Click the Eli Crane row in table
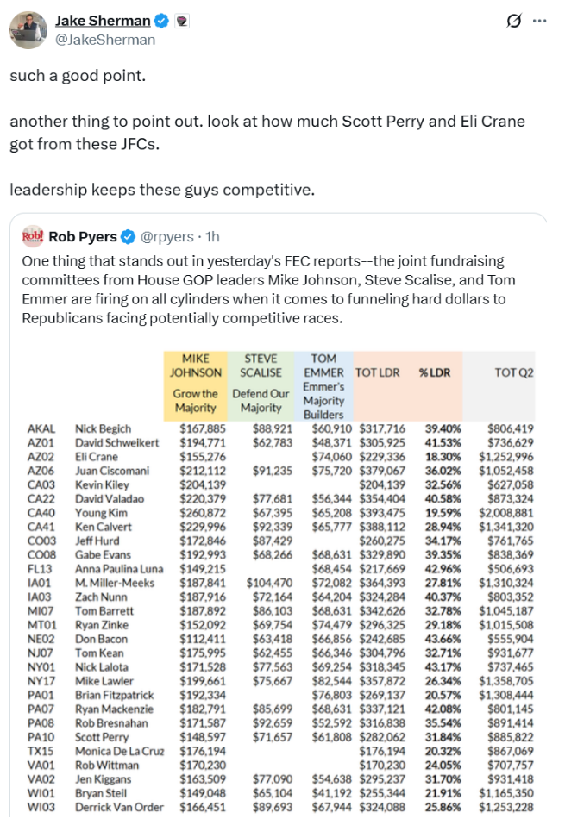The image size is (565, 825). (280, 457)
